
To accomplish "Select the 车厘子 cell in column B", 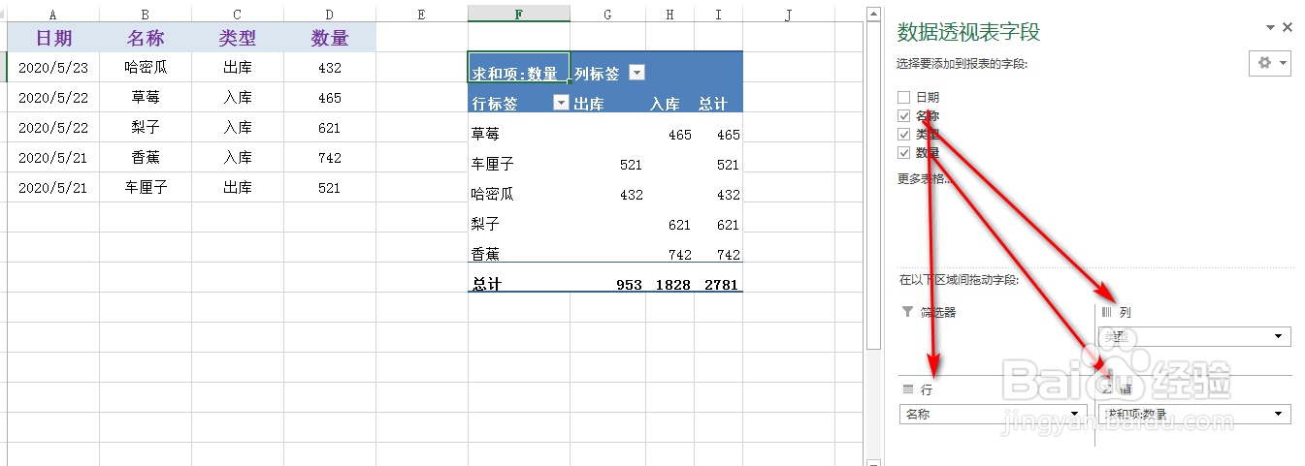I will coord(145,188).
